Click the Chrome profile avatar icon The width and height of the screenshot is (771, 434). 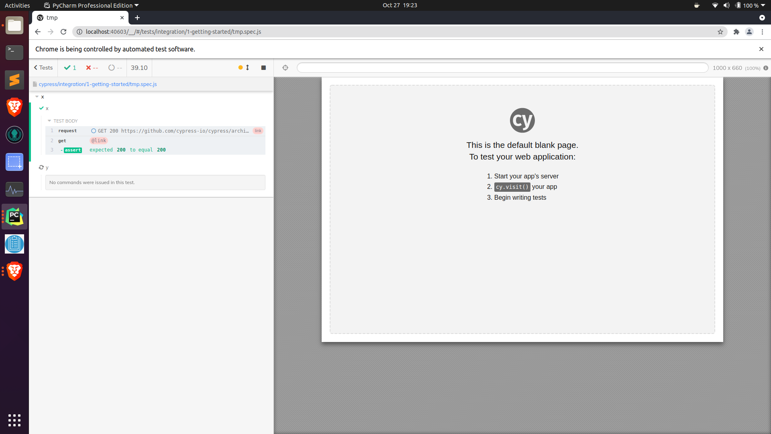(x=749, y=32)
